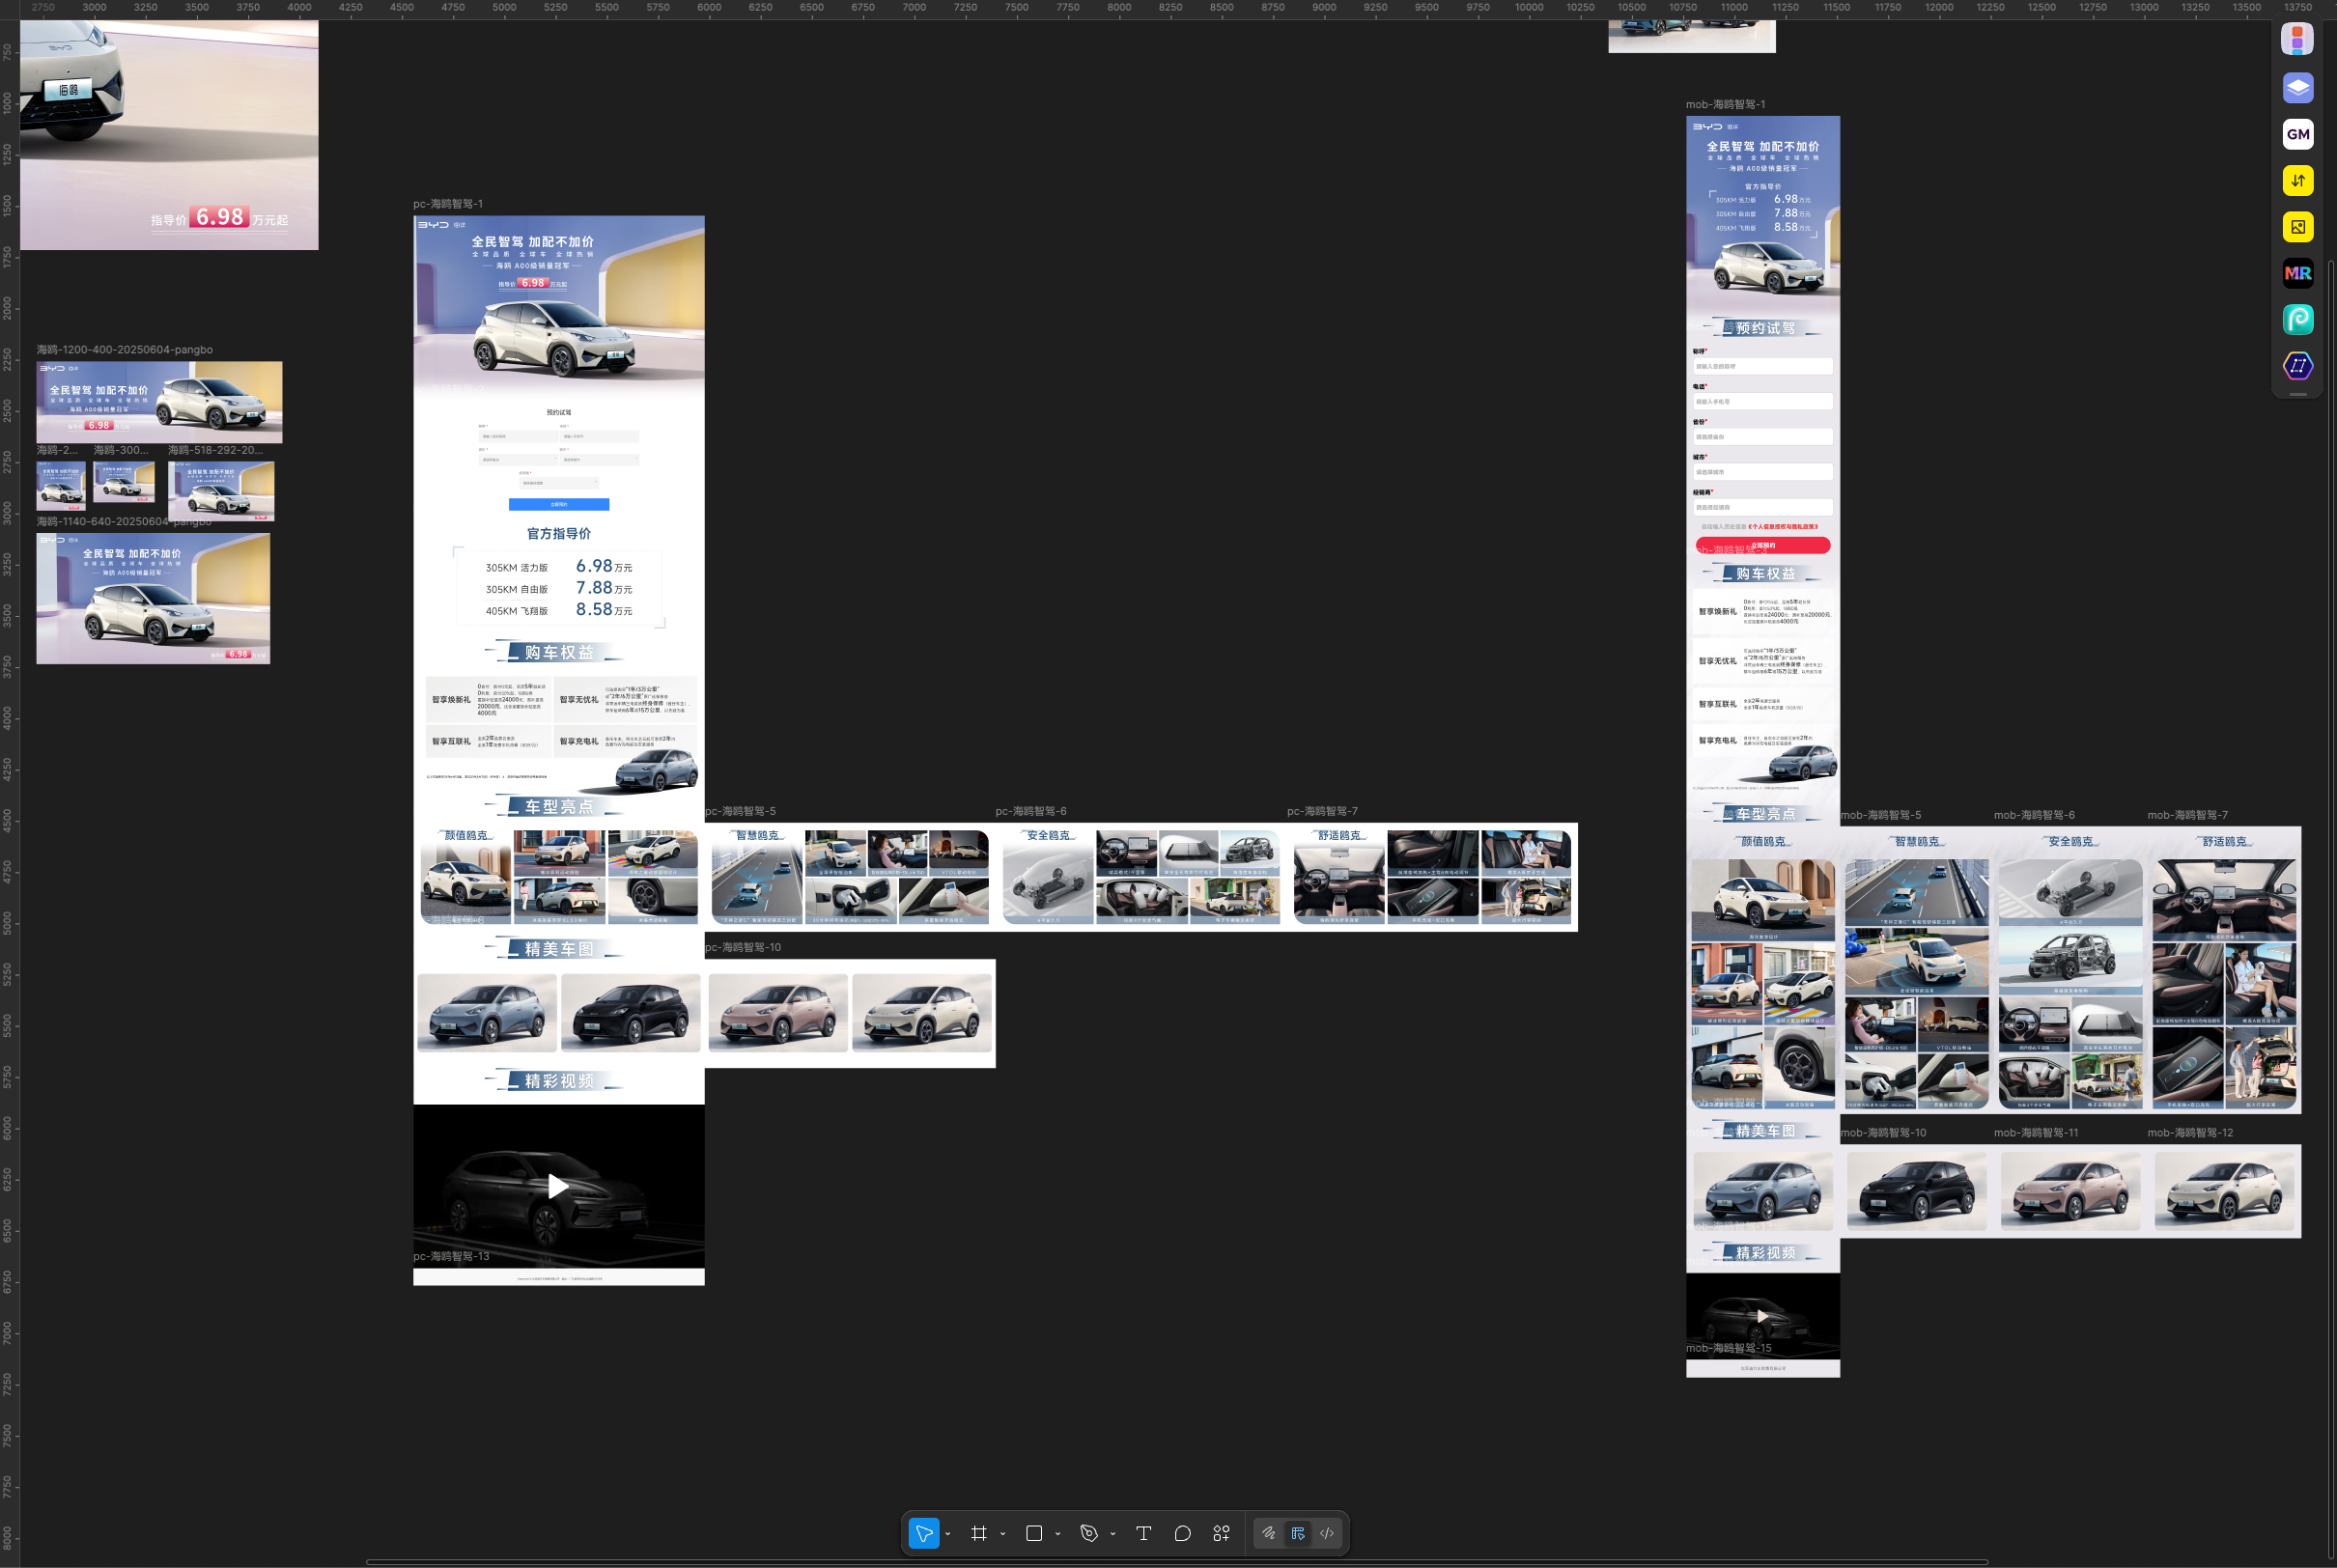Switch to Dev Mode

tap(1327, 1533)
